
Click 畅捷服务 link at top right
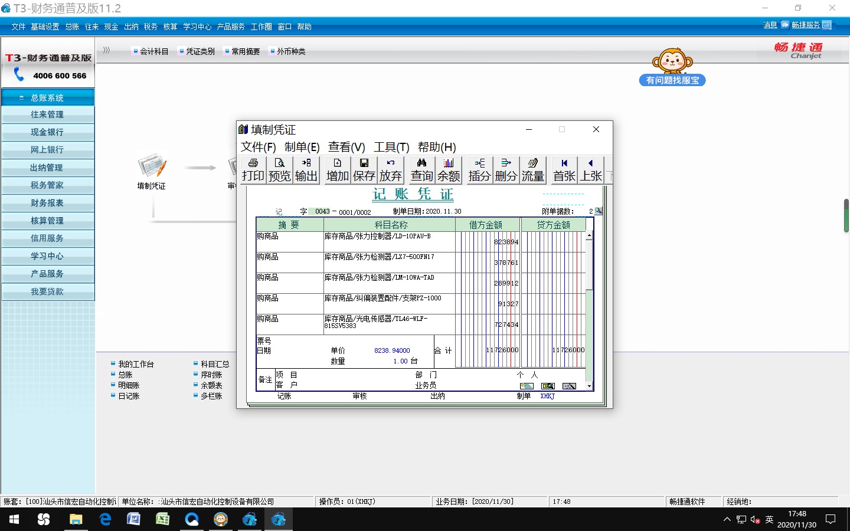(806, 25)
